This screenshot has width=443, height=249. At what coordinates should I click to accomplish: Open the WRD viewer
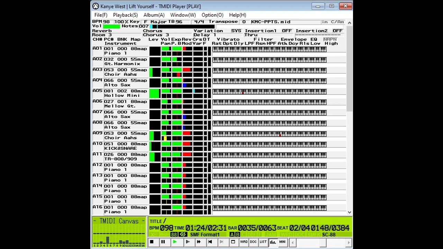244,242
